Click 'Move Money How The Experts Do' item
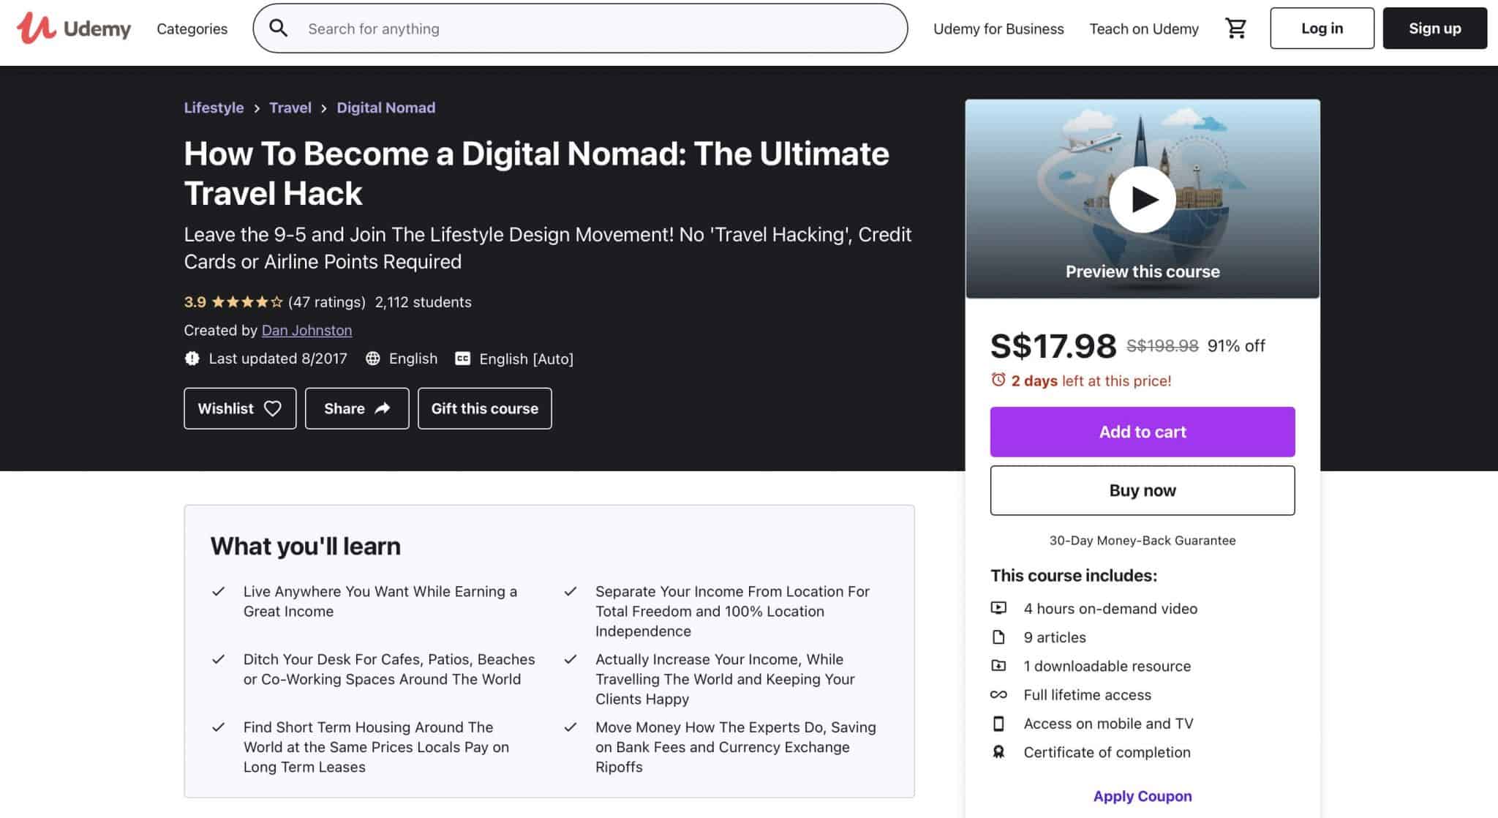The image size is (1498, 818). pyautogui.click(x=735, y=747)
